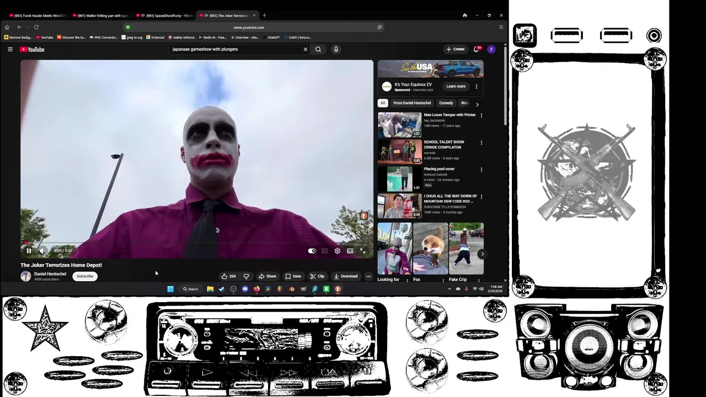Select the From Daniel Hentschel chip

click(x=412, y=103)
